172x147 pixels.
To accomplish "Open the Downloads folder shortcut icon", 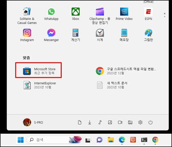I will coord(90,122).
